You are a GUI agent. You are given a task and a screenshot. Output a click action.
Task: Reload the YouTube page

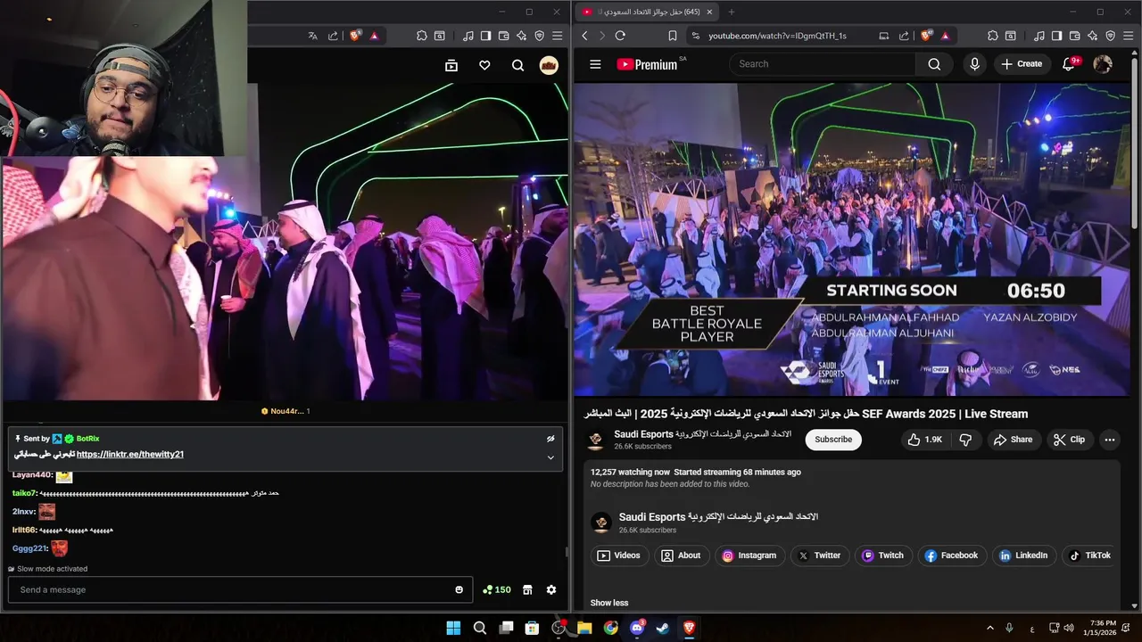[x=620, y=36]
